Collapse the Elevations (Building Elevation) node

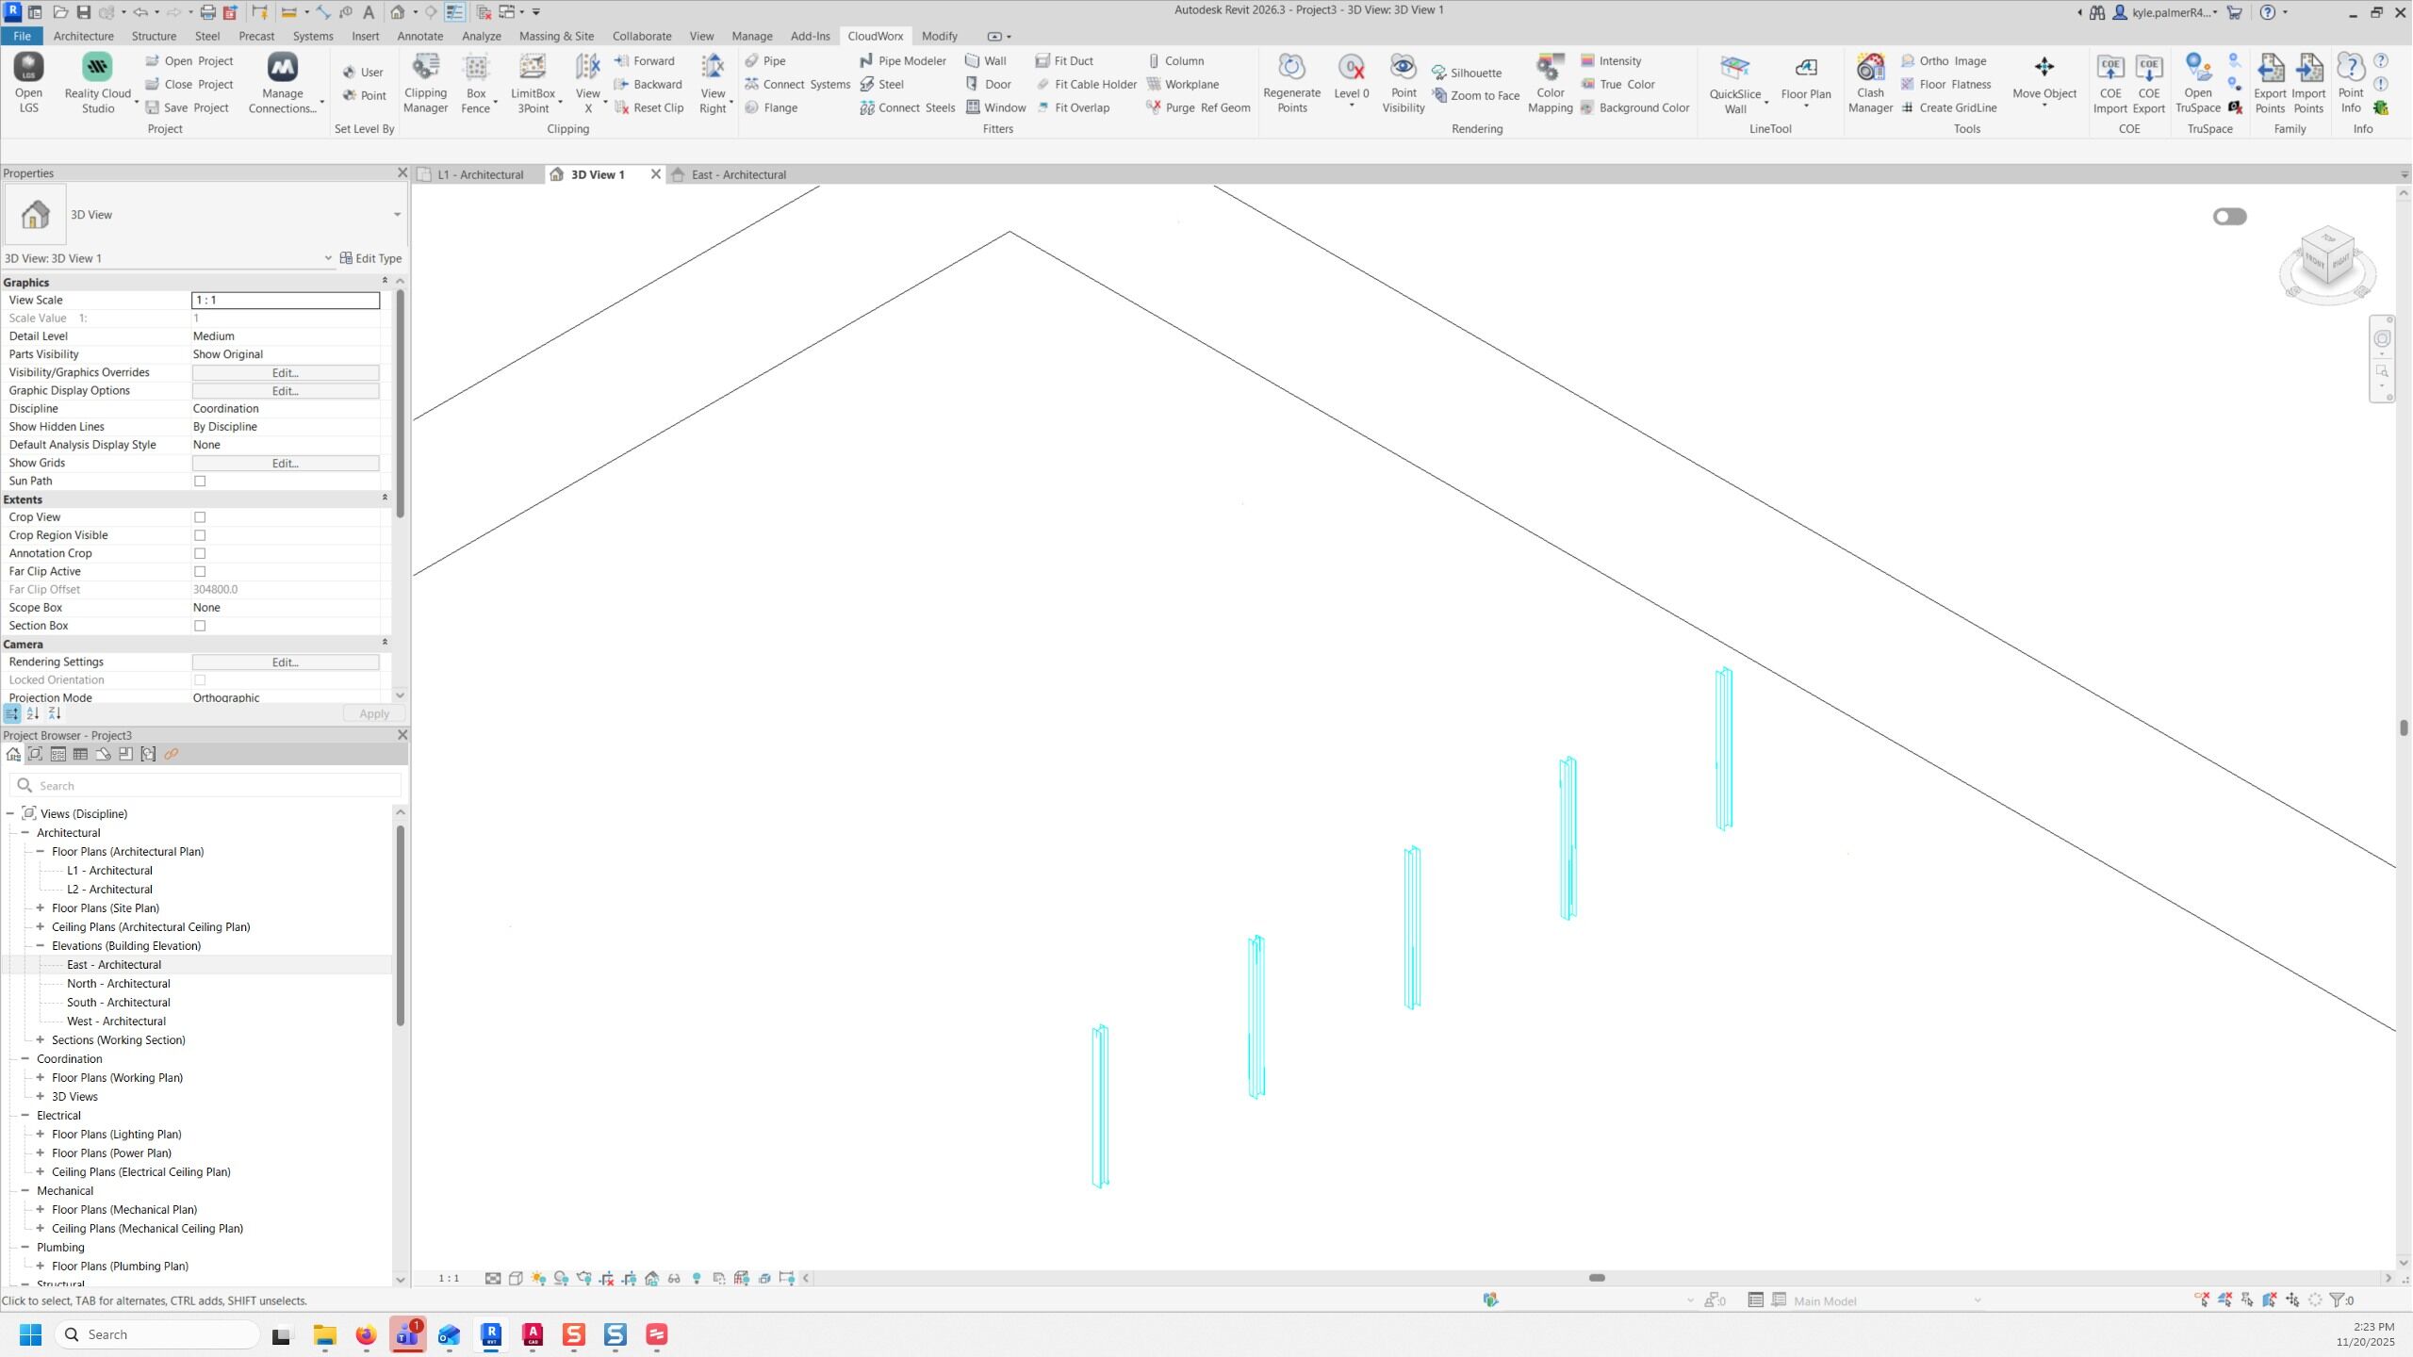coord(41,946)
